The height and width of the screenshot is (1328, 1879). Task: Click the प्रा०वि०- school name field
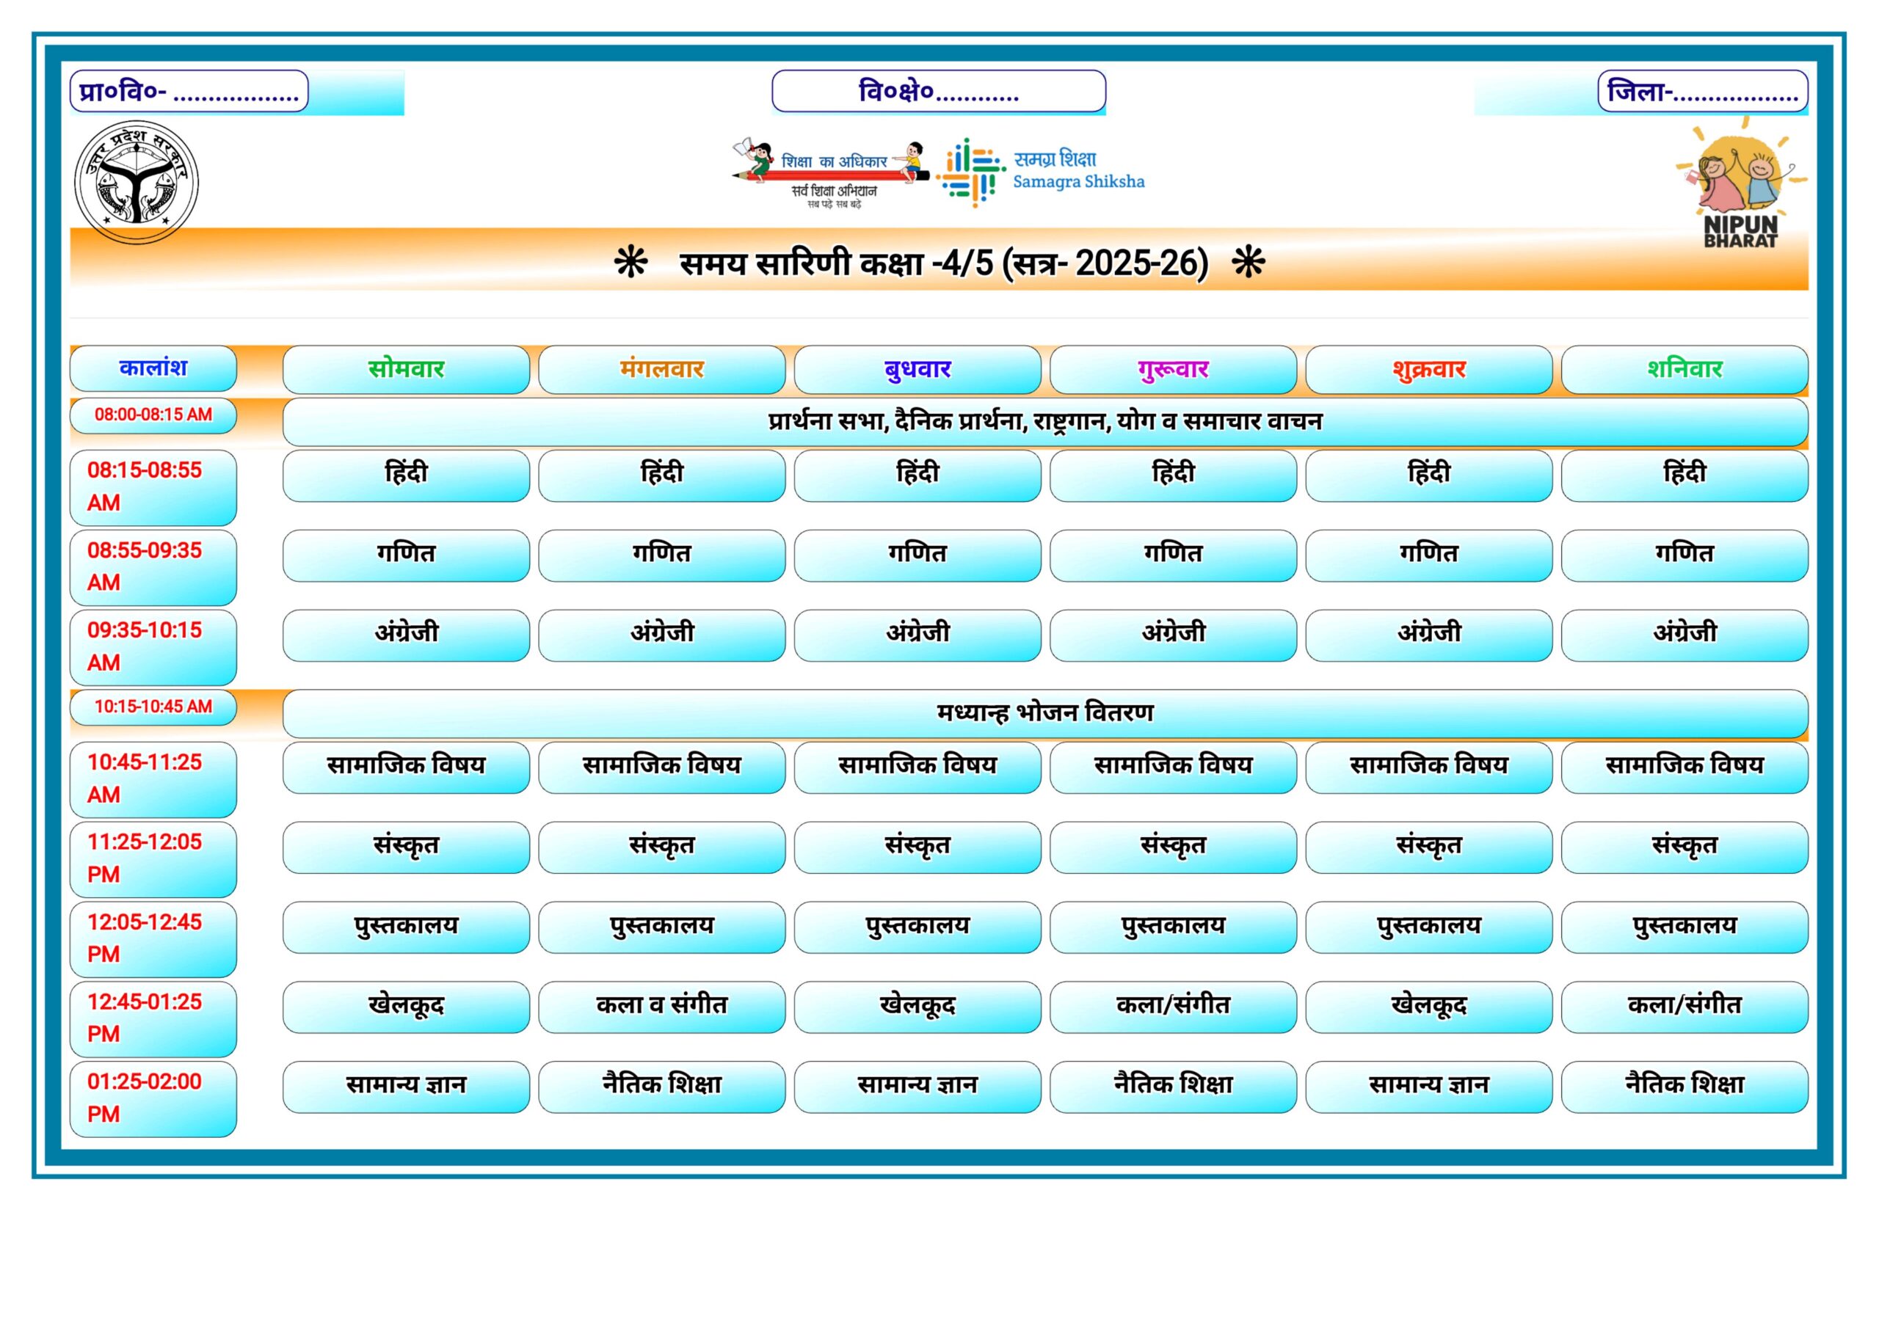pyautogui.click(x=189, y=91)
